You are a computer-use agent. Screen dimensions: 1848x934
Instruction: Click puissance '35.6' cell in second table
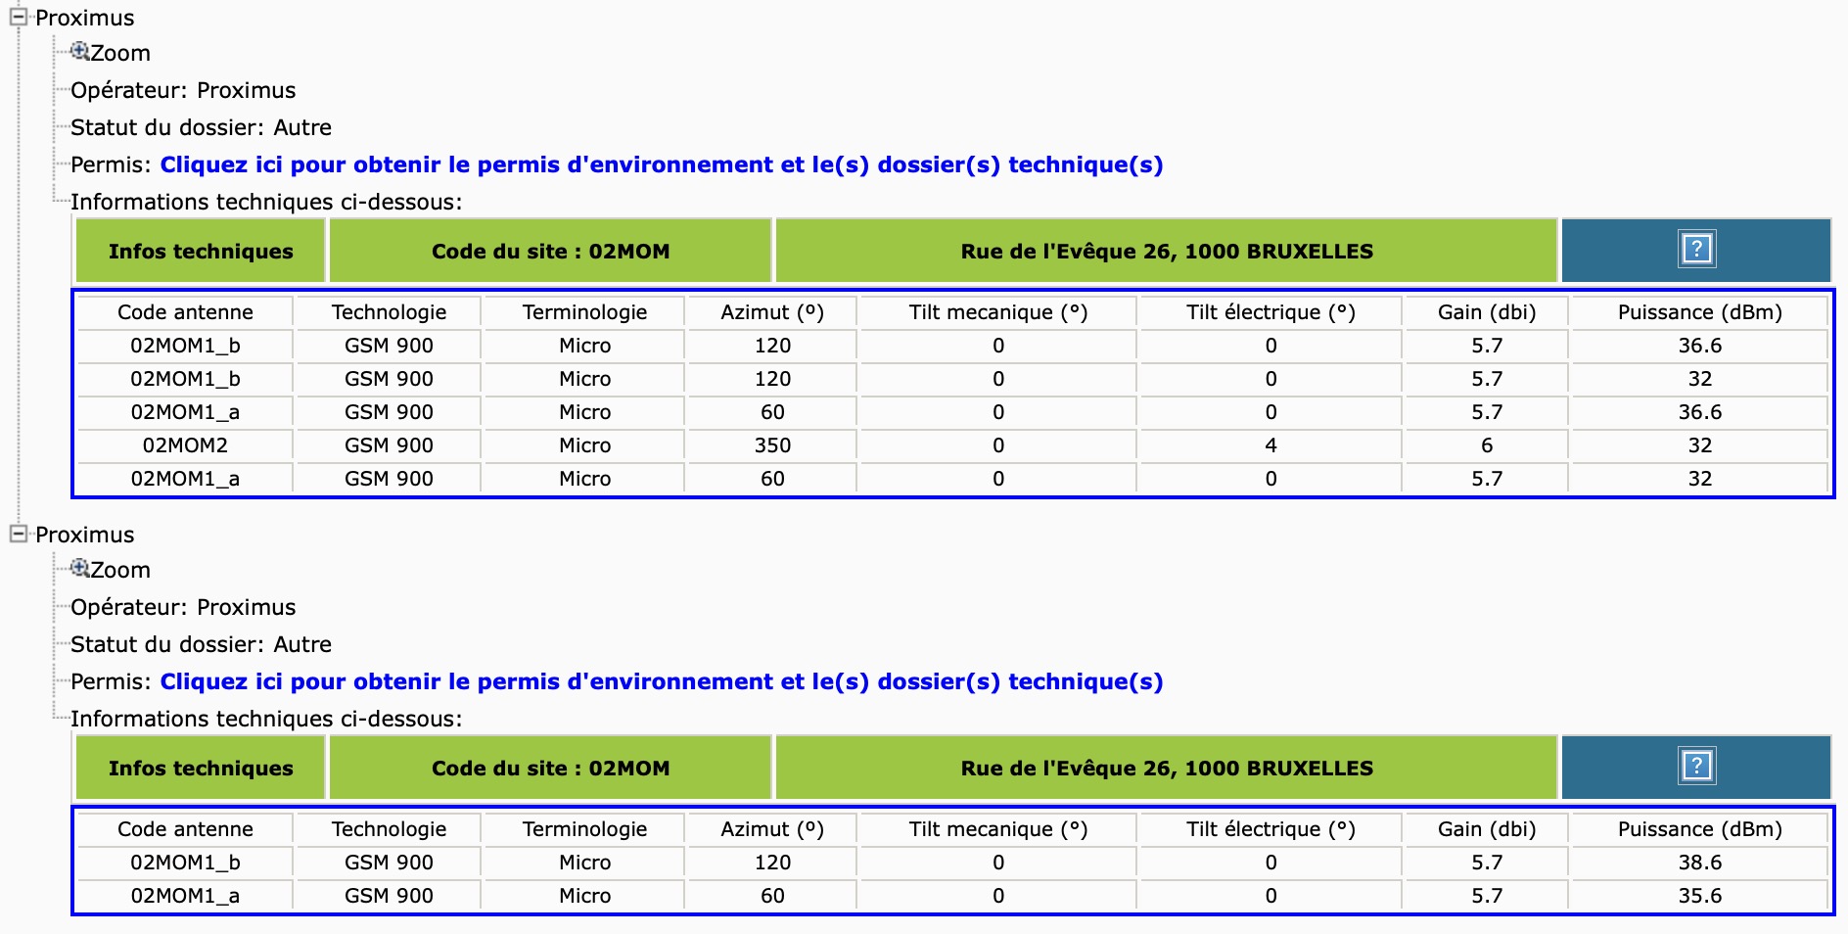click(1699, 896)
